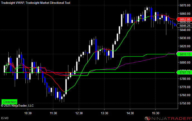The image size is (192, 121).
Task: Click the 14:30 time axis label
Action: [x=130, y=113]
